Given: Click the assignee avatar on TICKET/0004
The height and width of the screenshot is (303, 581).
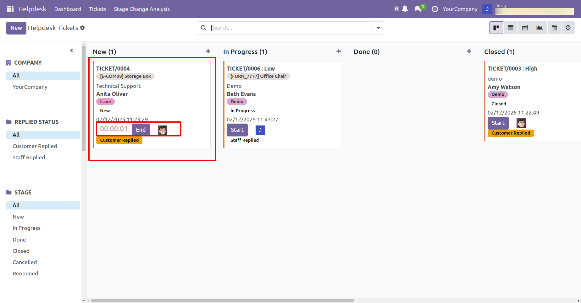Looking at the screenshot, I should (163, 130).
